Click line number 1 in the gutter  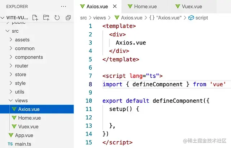[90, 26]
